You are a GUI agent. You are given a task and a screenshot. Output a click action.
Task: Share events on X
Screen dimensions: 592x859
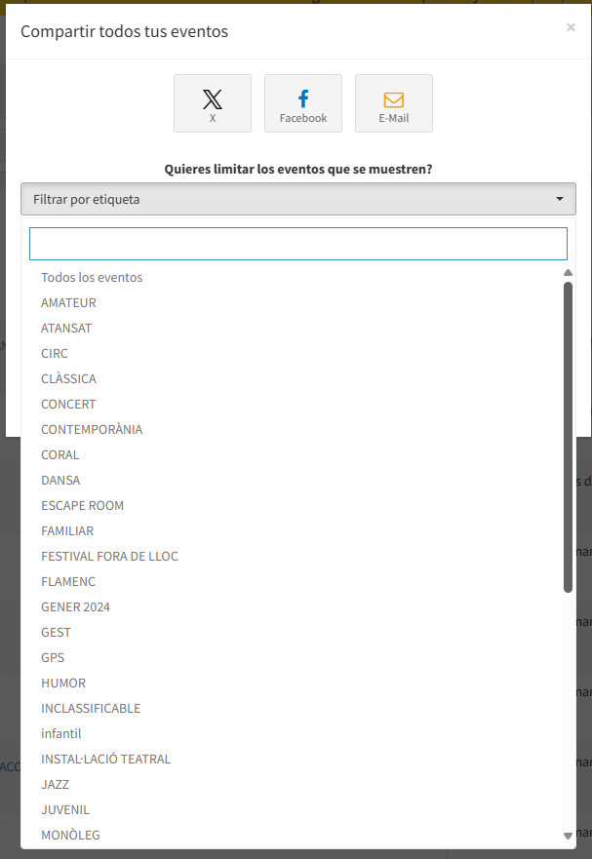pos(213,103)
